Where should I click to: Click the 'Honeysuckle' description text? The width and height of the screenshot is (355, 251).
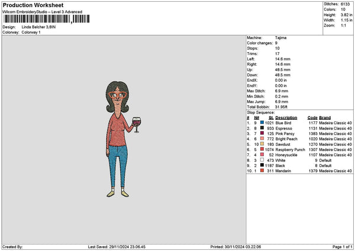(x=286, y=155)
